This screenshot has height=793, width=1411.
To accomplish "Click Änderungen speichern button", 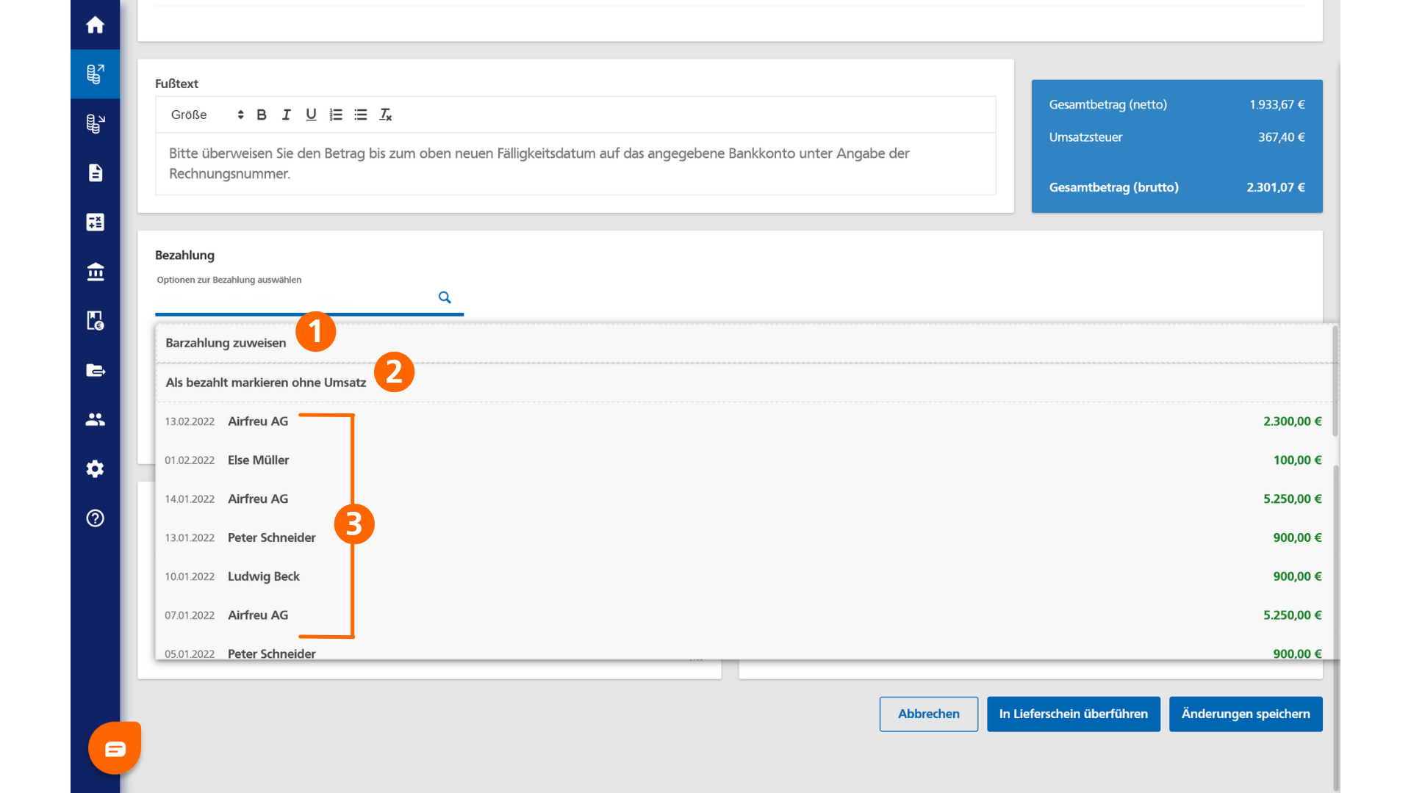I will (1246, 714).
